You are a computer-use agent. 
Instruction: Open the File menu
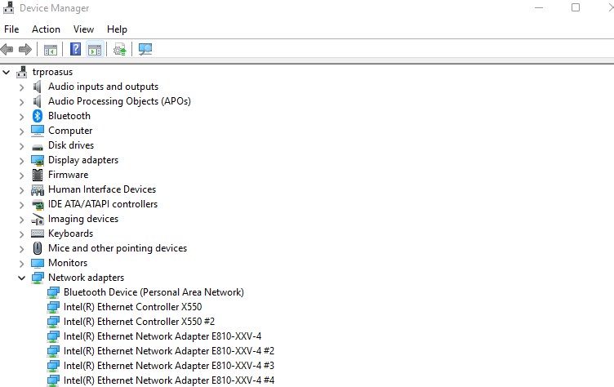11,29
